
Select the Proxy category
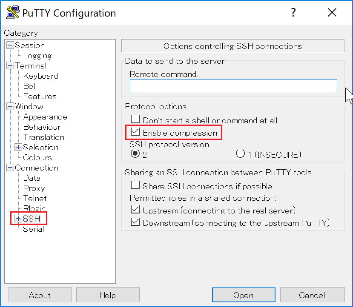35,188
